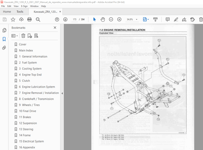203x150 pixels.
Task: Open bookmark 2 Fuel System
Action: [x=28, y=63]
